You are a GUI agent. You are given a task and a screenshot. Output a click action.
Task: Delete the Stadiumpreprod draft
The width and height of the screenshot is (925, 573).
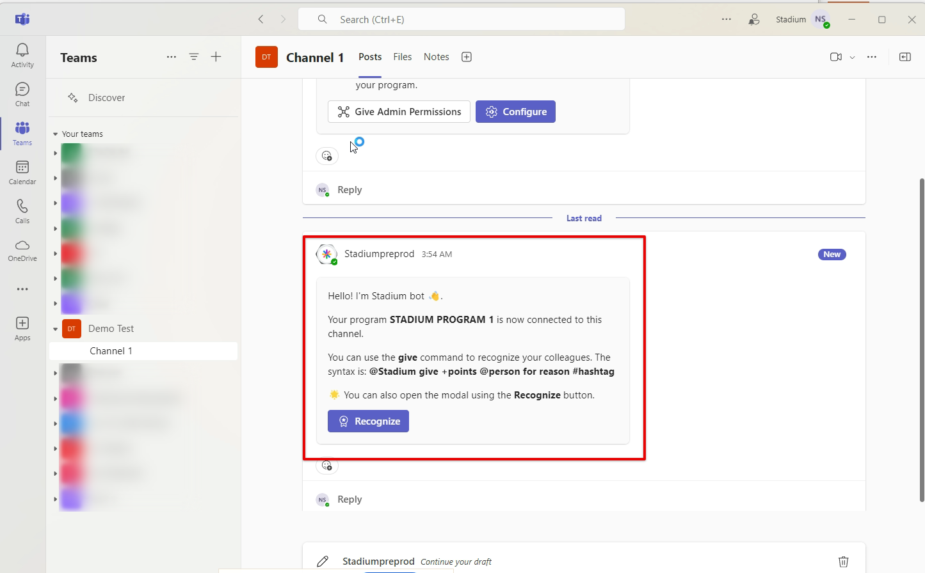(x=844, y=561)
